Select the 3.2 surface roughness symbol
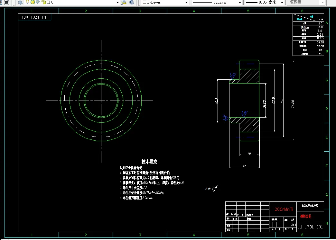 tap(226, 118)
